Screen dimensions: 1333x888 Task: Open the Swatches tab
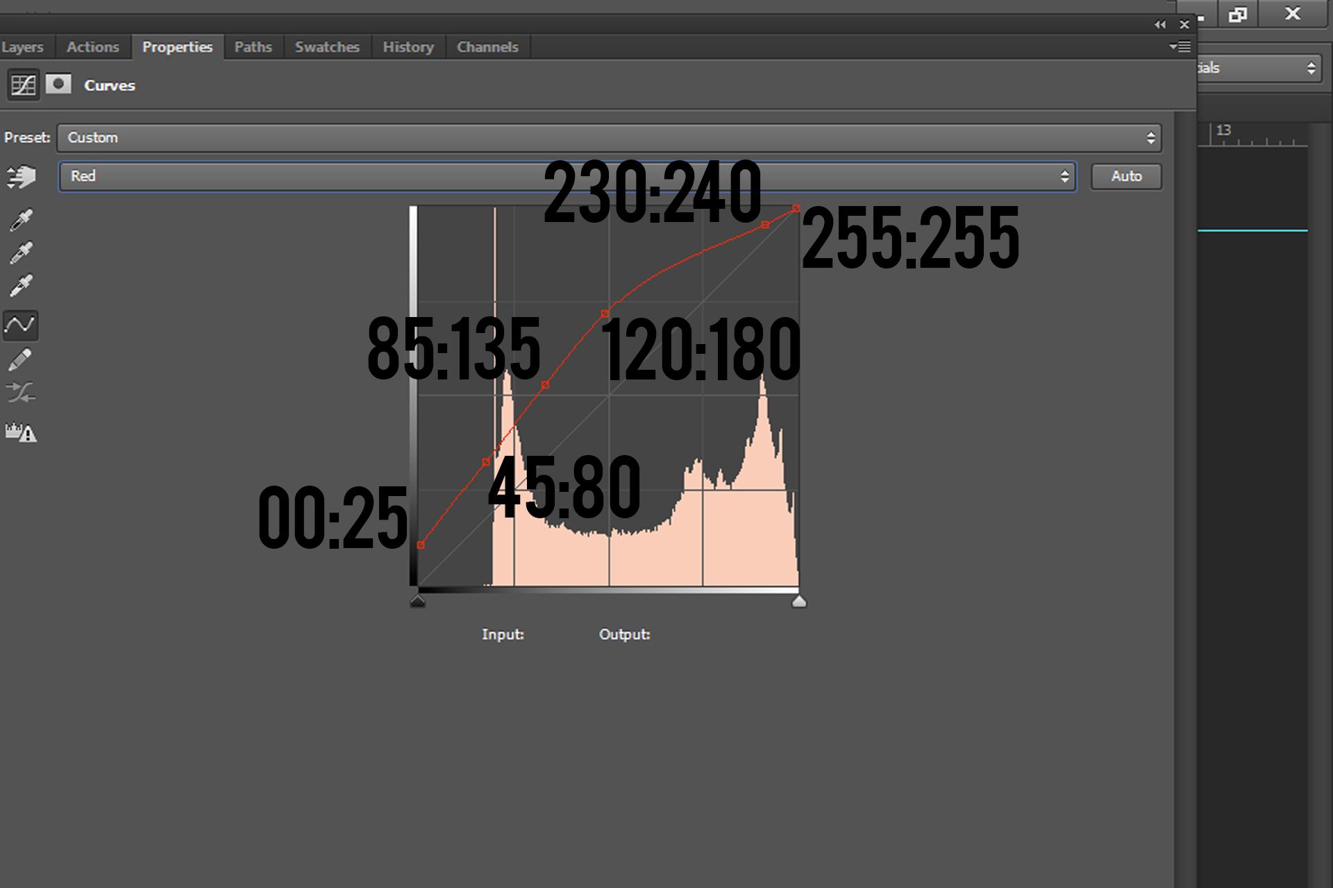coord(327,47)
